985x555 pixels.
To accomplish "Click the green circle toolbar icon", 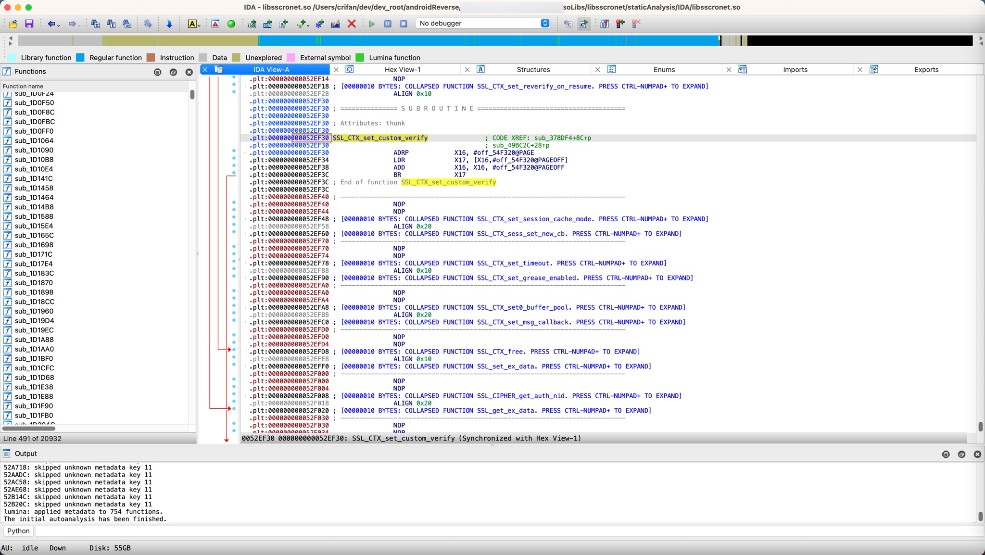I will (231, 24).
